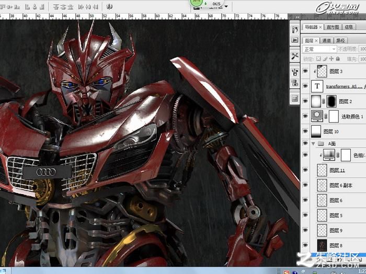Open the Brushes panel icon

(295, 72)
